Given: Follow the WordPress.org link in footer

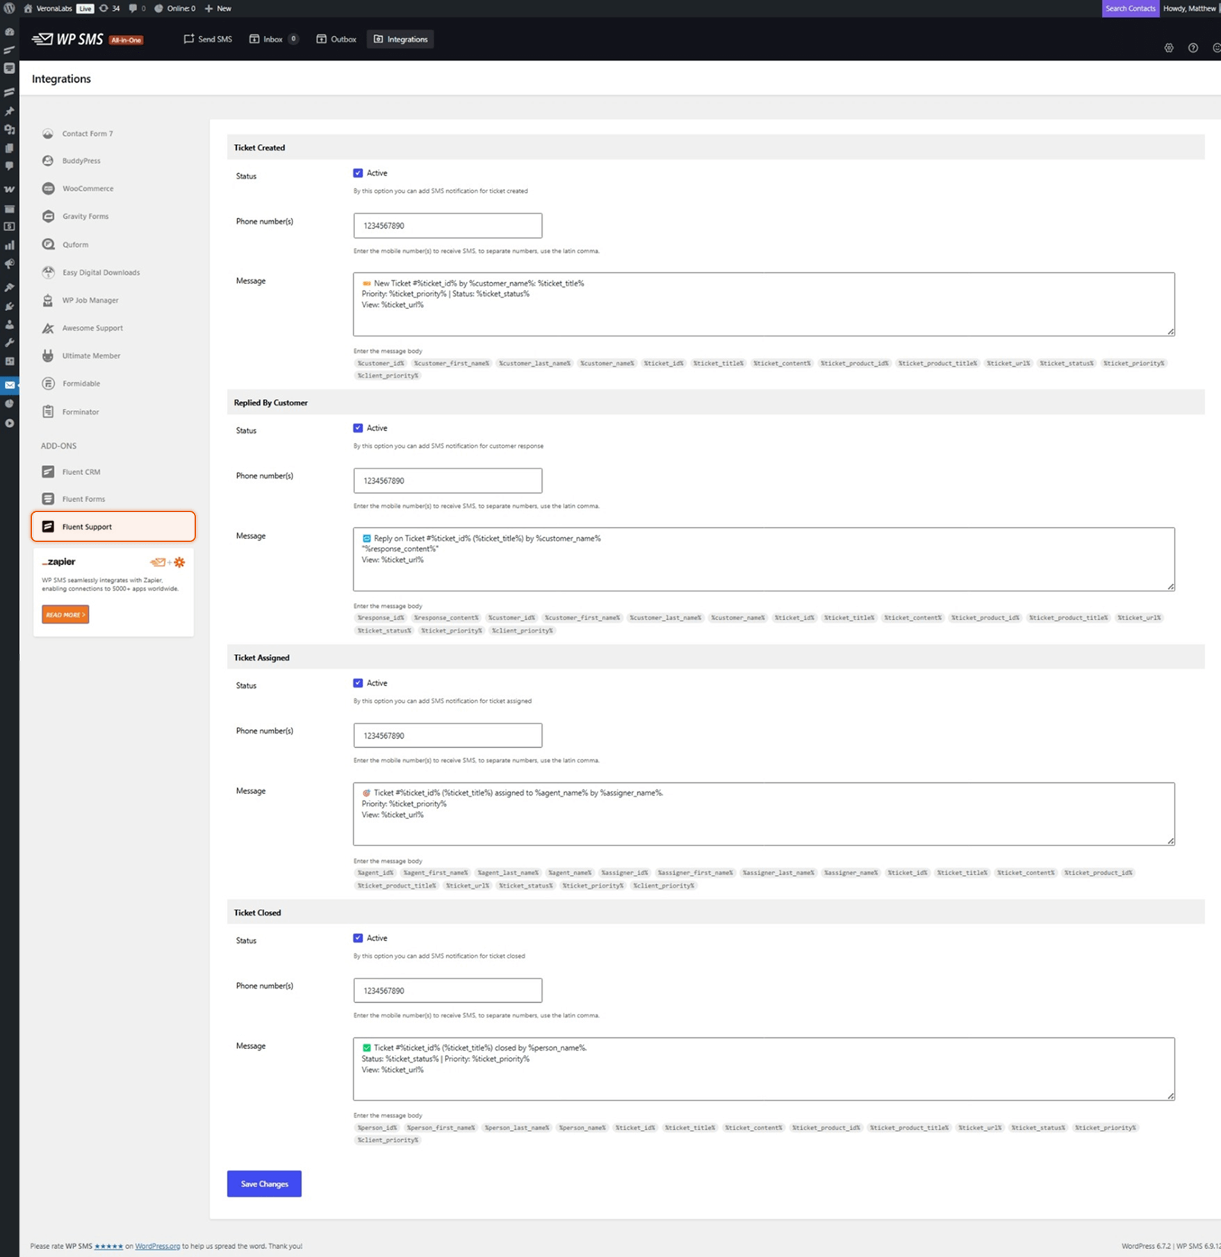Looking at the screenshot, I should (x=157, y=1246).
